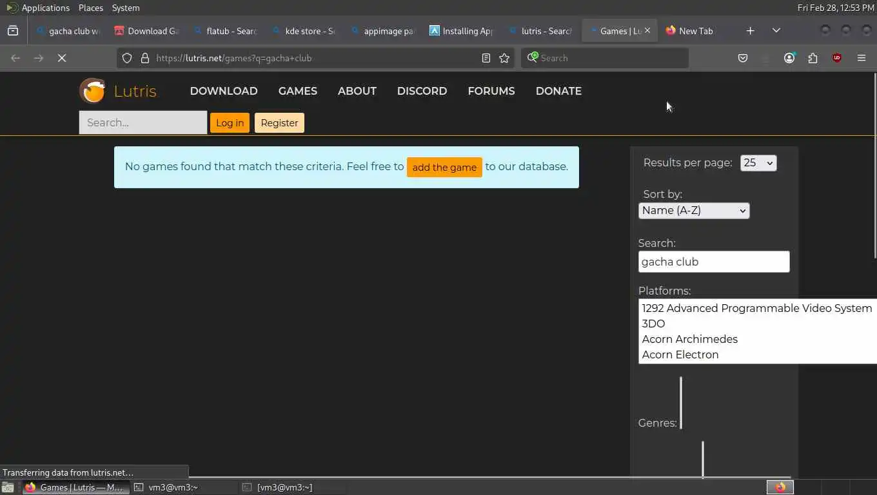Open Firefox View icon
This screenshot has height=495, width=877.
(13, 31)
